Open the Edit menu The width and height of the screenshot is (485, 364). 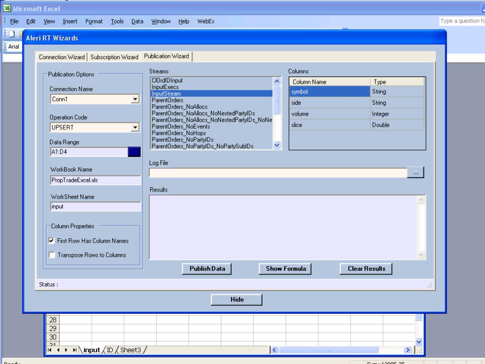tap(31, 21)
